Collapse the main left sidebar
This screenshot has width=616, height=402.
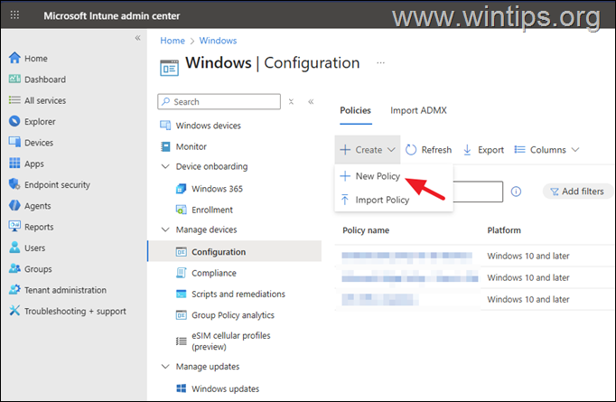pos(137,38)
